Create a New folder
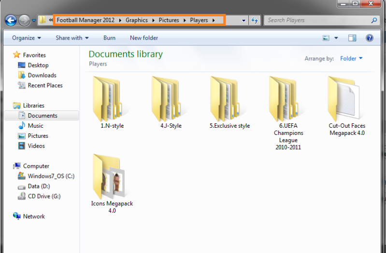This screenshot has height=253, width=386. (x=144, y=38)
